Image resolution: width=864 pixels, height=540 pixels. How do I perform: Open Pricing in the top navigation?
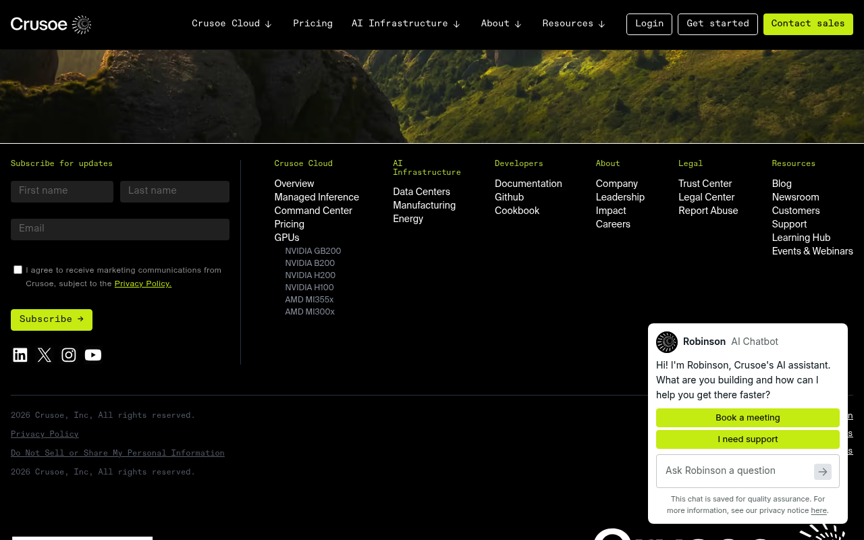click(x=313, y=24)
